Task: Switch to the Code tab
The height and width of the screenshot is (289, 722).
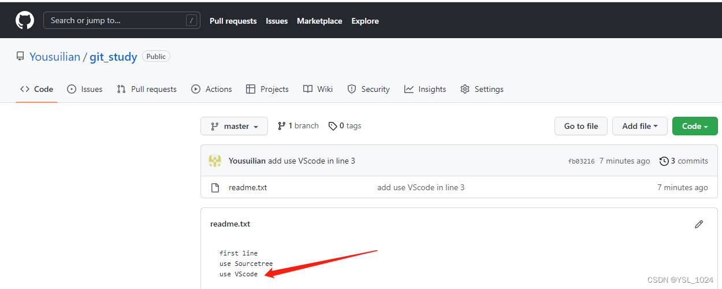Action: tap(36, 89)
